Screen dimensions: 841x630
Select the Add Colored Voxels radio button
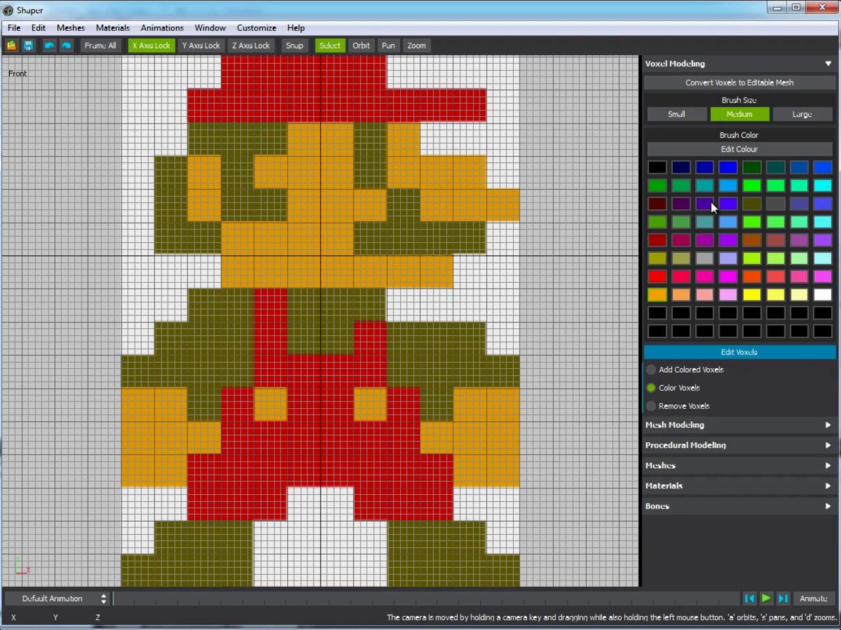tap(651, 369)
